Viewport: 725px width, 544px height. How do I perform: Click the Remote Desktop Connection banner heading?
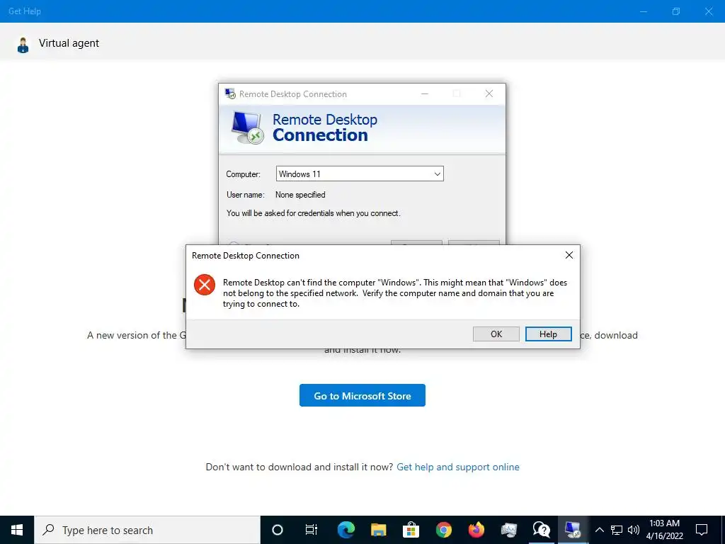(324, 127)
